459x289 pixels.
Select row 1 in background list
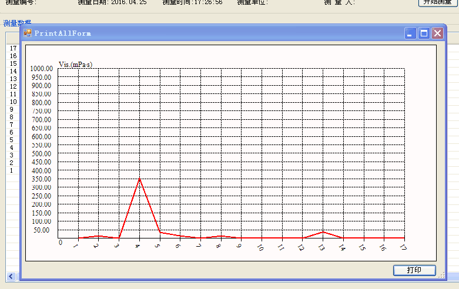coord(11,170)
